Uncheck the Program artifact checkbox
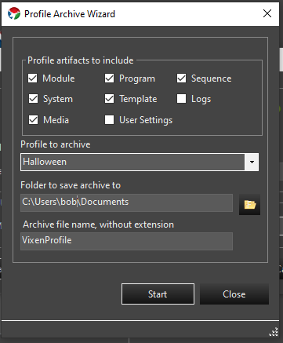Screen dimensions: 283x343 click(109, 78)
